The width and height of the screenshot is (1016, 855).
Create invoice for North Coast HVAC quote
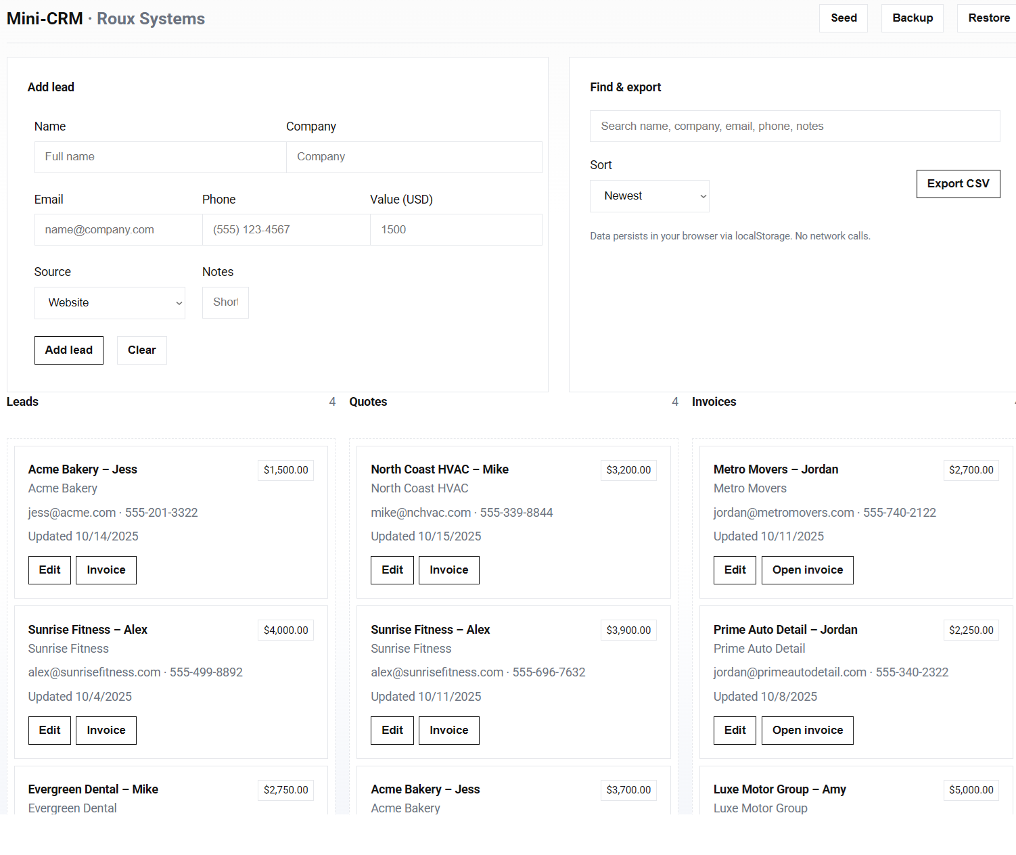[448, 570]
